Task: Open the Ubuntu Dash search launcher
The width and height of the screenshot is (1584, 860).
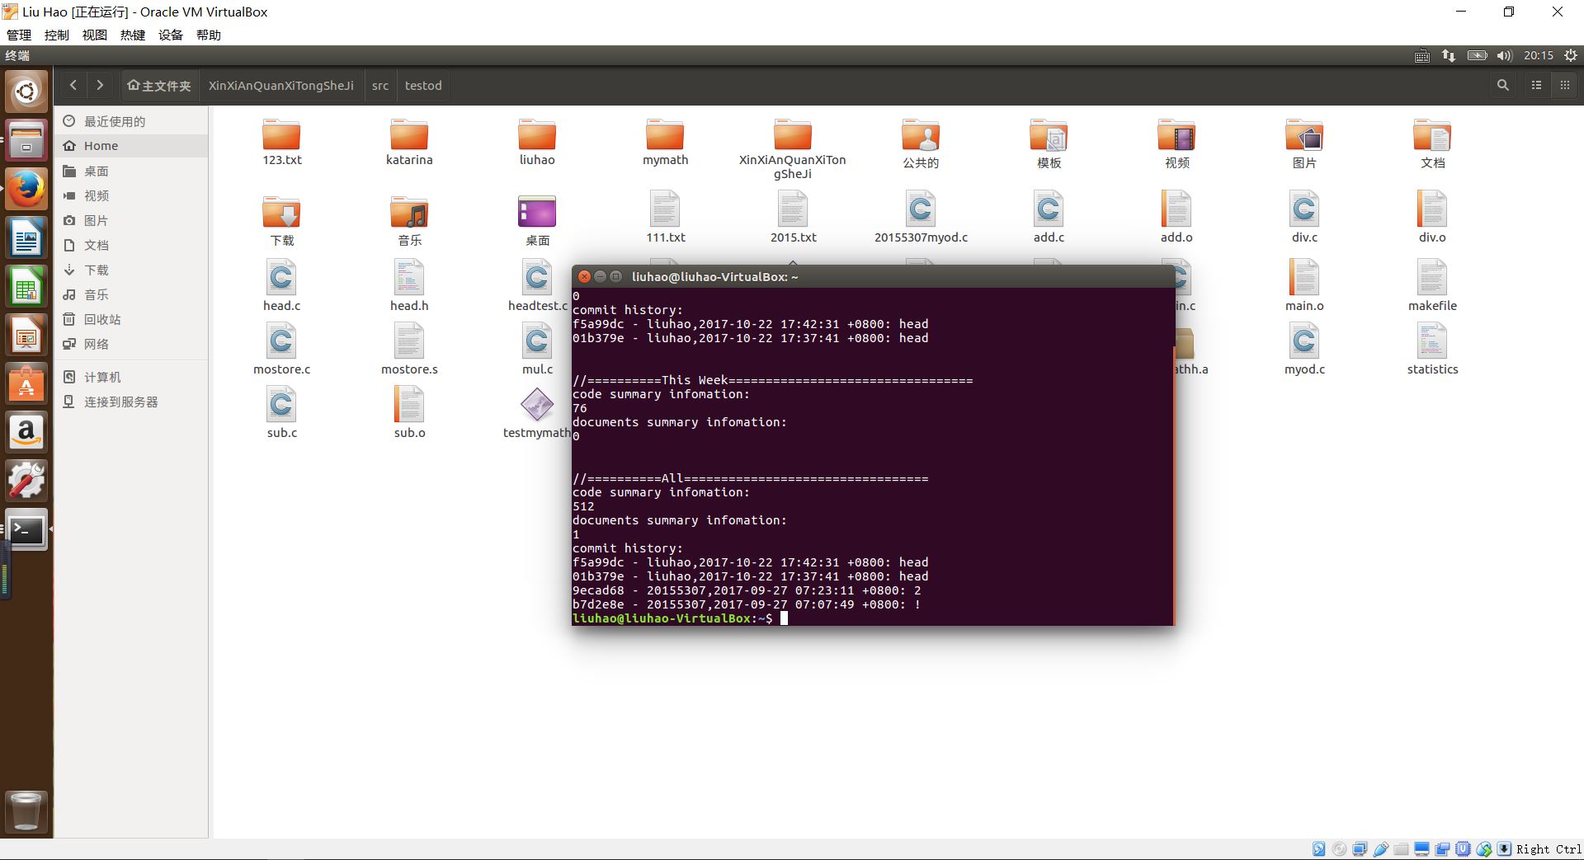Action: tap(26, 91)
